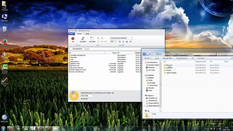Click the Aç button in Explorer toolbar
The height and width of the screenshot is (131, 233).
[x=157, y=58]
